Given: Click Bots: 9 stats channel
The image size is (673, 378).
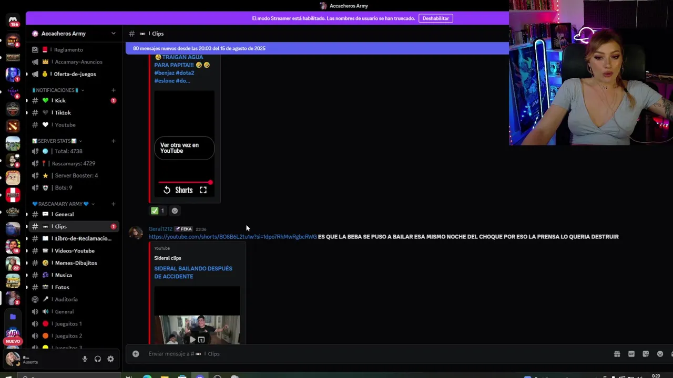Looking at the screenshot, I should pyautogui.click(x=74, y=187).
